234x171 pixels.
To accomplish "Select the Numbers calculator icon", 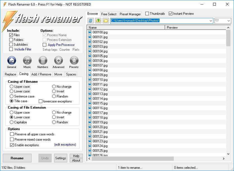I will (43, 60).
